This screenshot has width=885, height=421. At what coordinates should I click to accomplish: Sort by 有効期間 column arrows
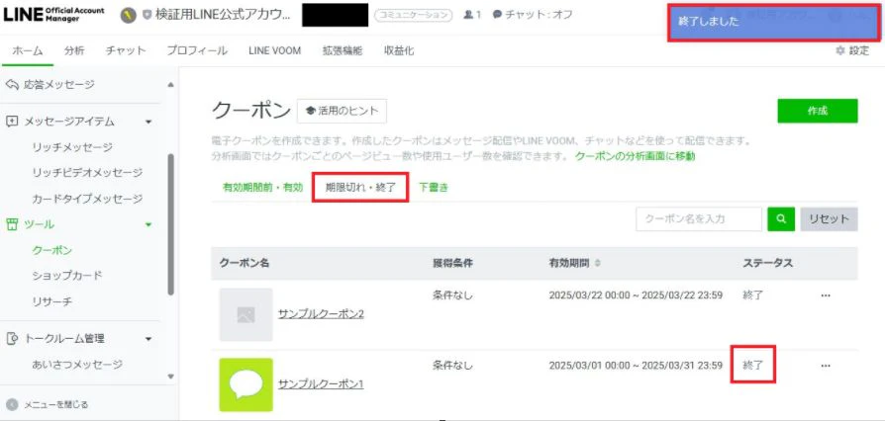(598, 263)
